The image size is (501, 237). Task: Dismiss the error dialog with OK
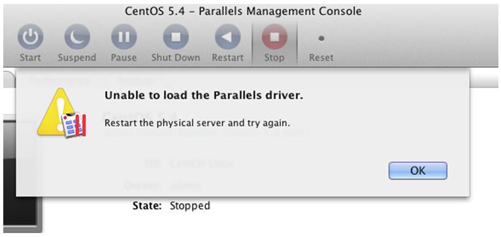click(417, 170)
